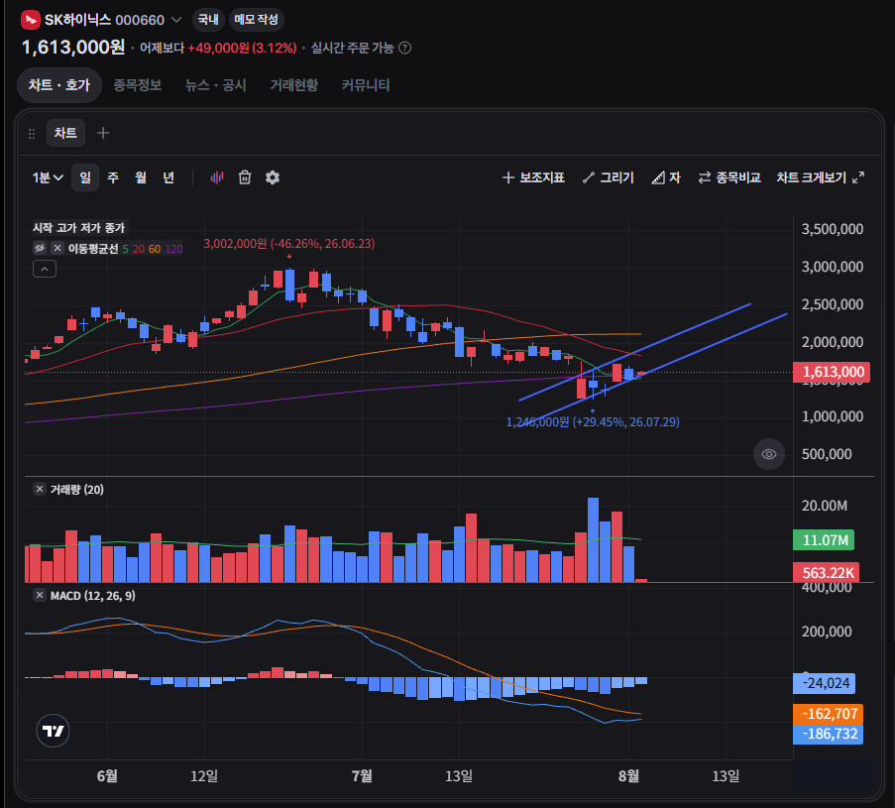
Task: Click the trash icon to delete drawings
Action: [x=245, y=177]
